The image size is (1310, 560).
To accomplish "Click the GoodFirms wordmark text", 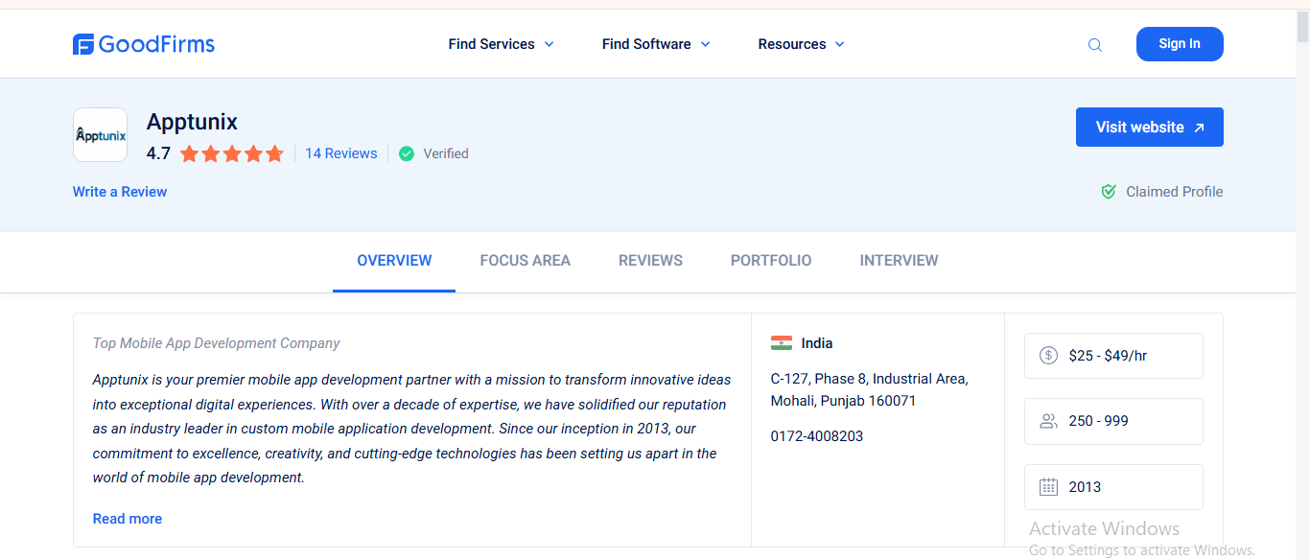I will pos(156,44).
